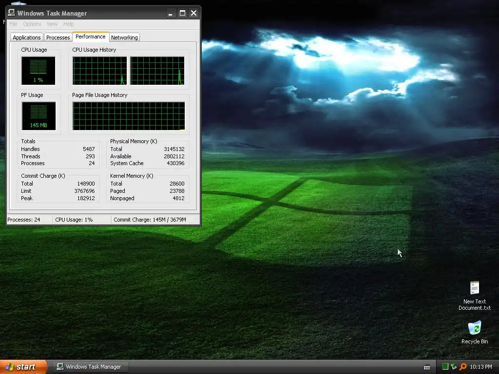Select the Performance tab

[90, 37]
